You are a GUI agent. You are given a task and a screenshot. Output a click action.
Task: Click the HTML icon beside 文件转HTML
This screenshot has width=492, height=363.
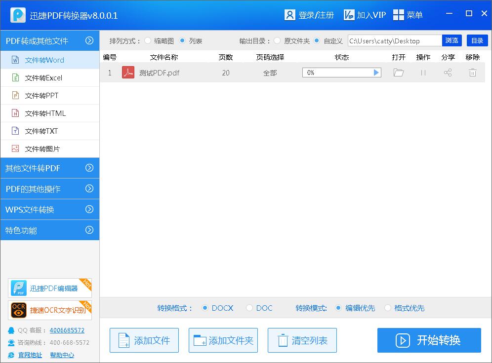(15, 113)
